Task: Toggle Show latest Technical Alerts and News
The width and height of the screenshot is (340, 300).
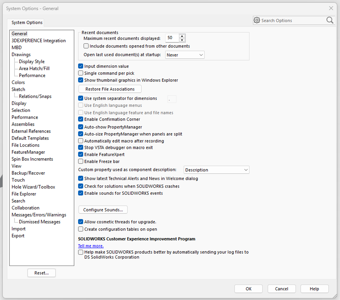Action: 81,178
